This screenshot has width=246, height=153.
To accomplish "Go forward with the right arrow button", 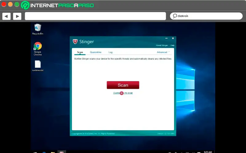I will click(x=17, y=16).
